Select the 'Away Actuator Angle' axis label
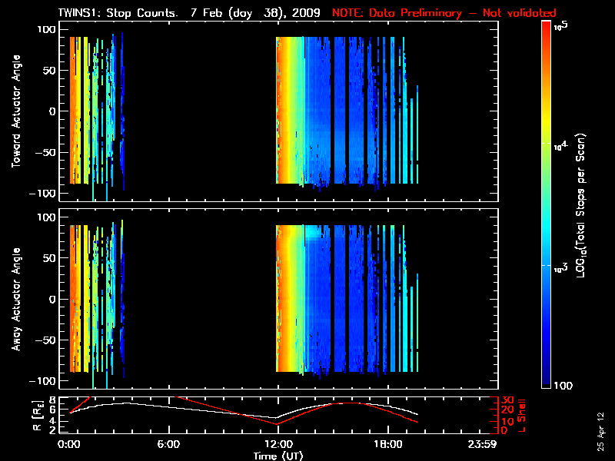This screenshot has height=461, width=615. [15, 300]
